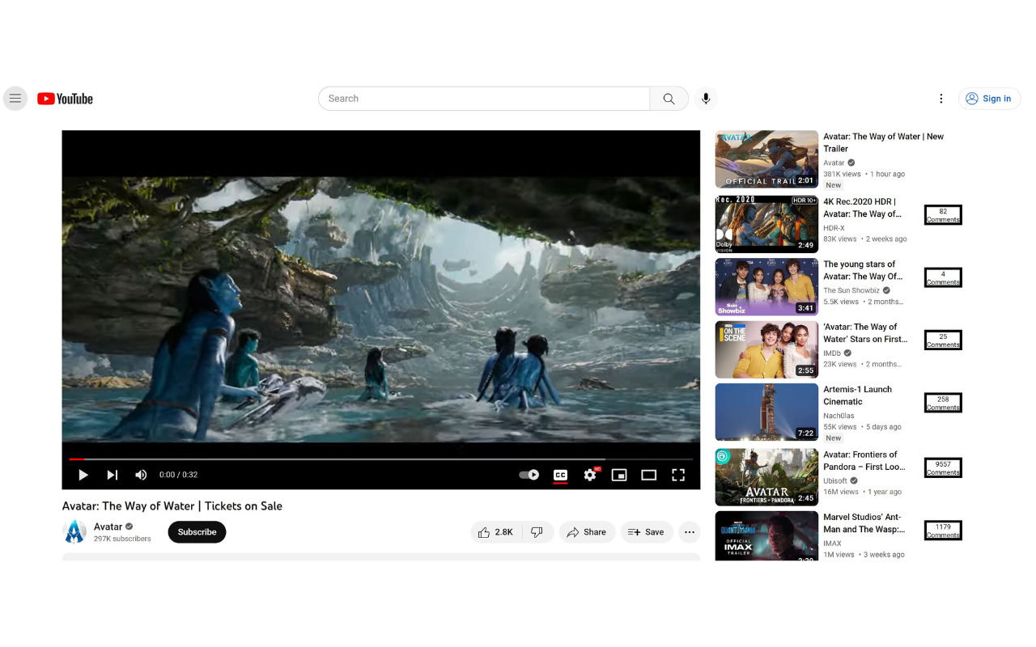Focus the Search input field
This screenshot has height=647, width=1036.
pos(484,99)
